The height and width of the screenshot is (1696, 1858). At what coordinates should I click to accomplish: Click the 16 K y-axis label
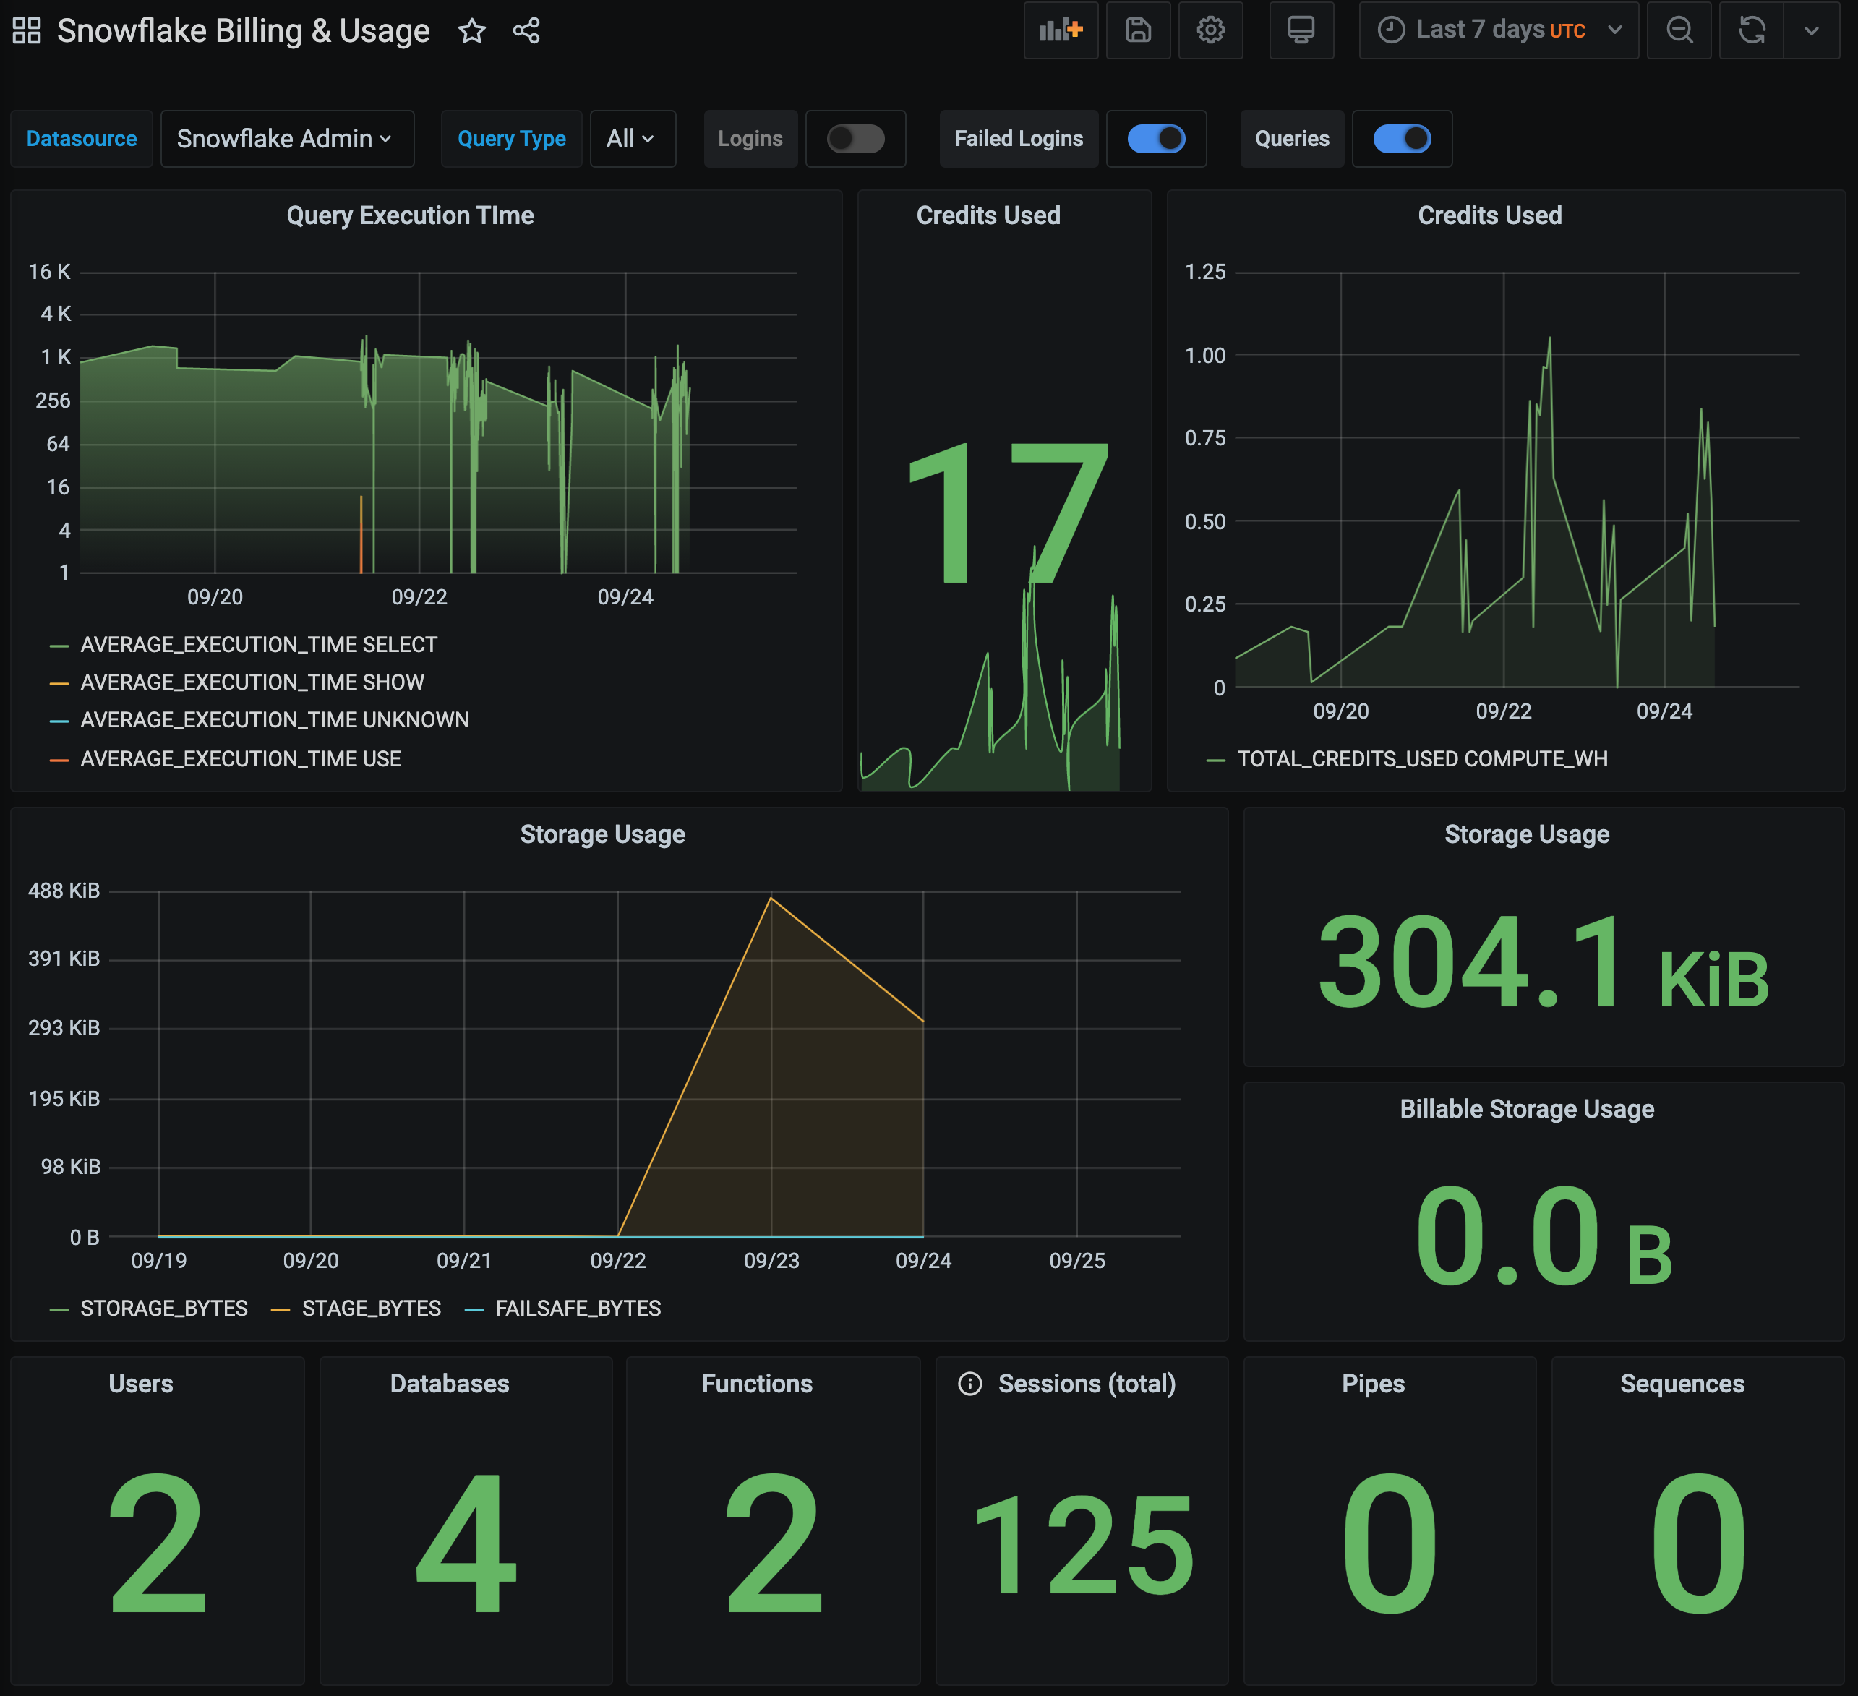tap(49, 272)
